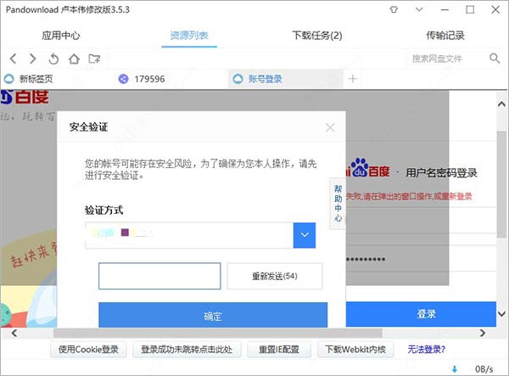Click the 用户名密码登录 heading
The height and width of the screenshot is (376, 509).
[441, 173]
